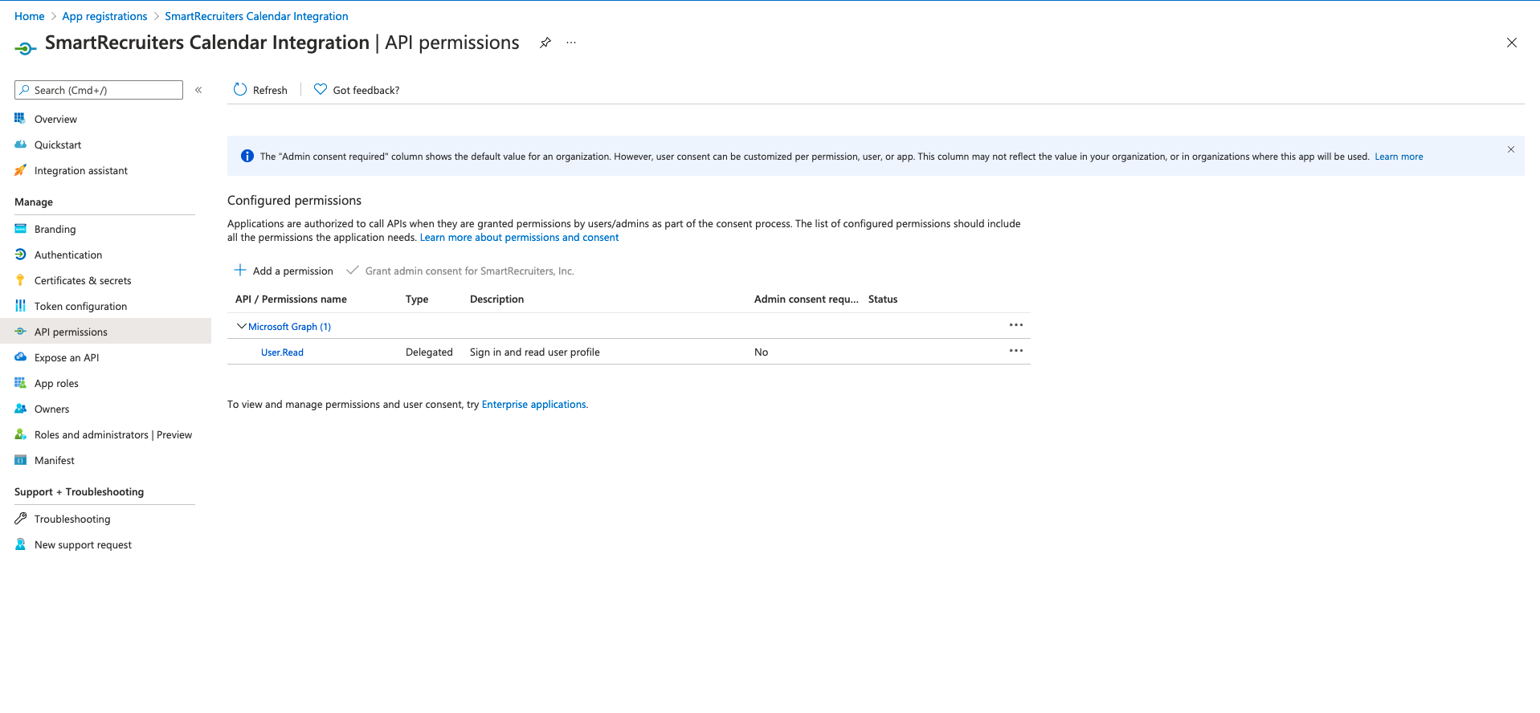Image resolution: width=1540 pixels, height=713 pixels.
Task: Click the Description column header
Action: [x=496, y=299]
